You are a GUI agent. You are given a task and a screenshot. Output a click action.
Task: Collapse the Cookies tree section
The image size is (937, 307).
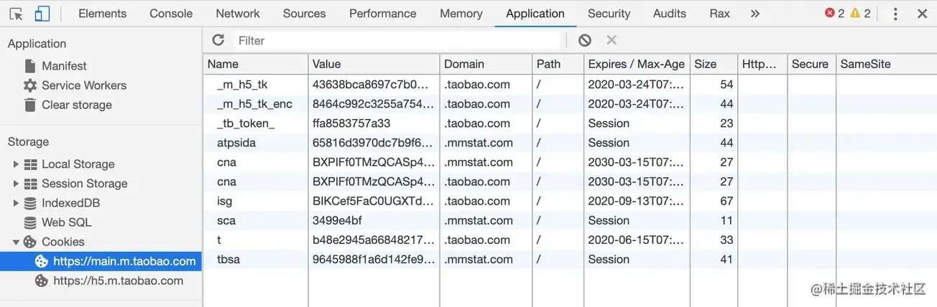(16, 242)
